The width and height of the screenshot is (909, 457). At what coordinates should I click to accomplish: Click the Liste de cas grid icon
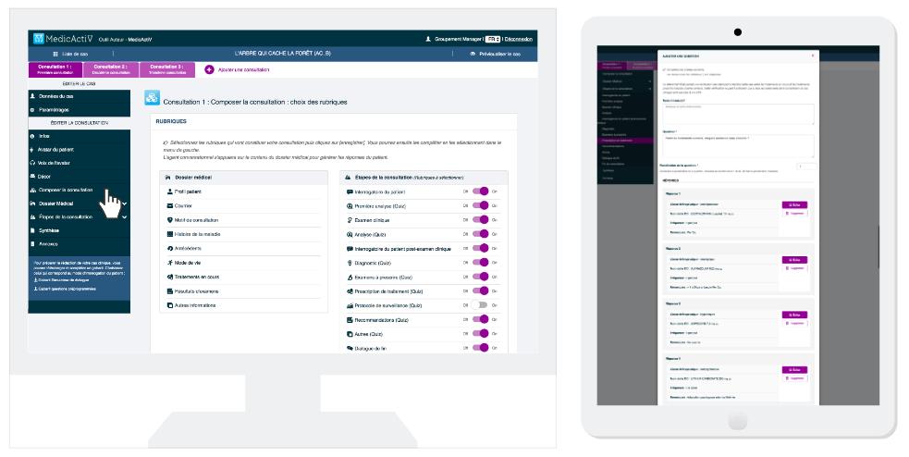tap(55, 54)
